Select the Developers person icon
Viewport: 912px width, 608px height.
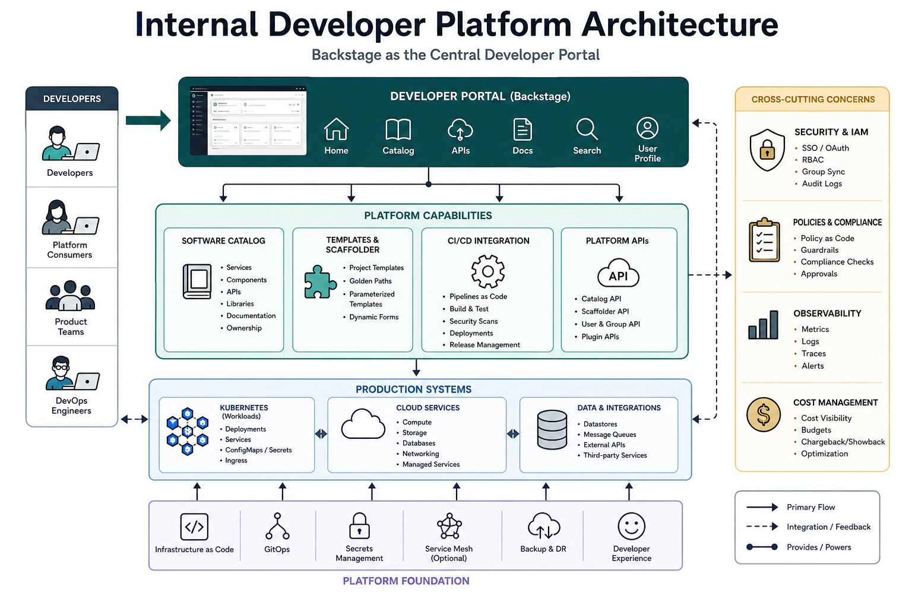70,143
